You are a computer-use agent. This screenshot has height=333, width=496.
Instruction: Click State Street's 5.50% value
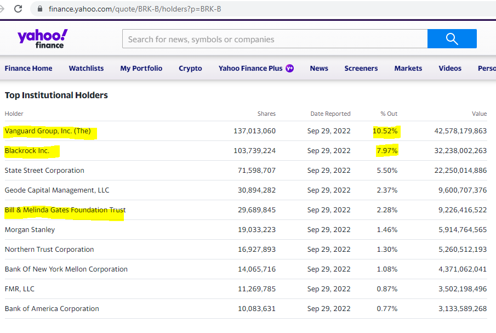[x=387, y=170]
